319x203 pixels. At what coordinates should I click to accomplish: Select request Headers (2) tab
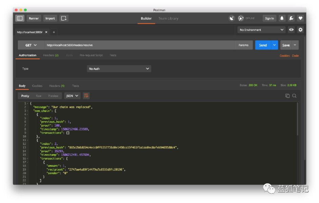tap(51, 55)
